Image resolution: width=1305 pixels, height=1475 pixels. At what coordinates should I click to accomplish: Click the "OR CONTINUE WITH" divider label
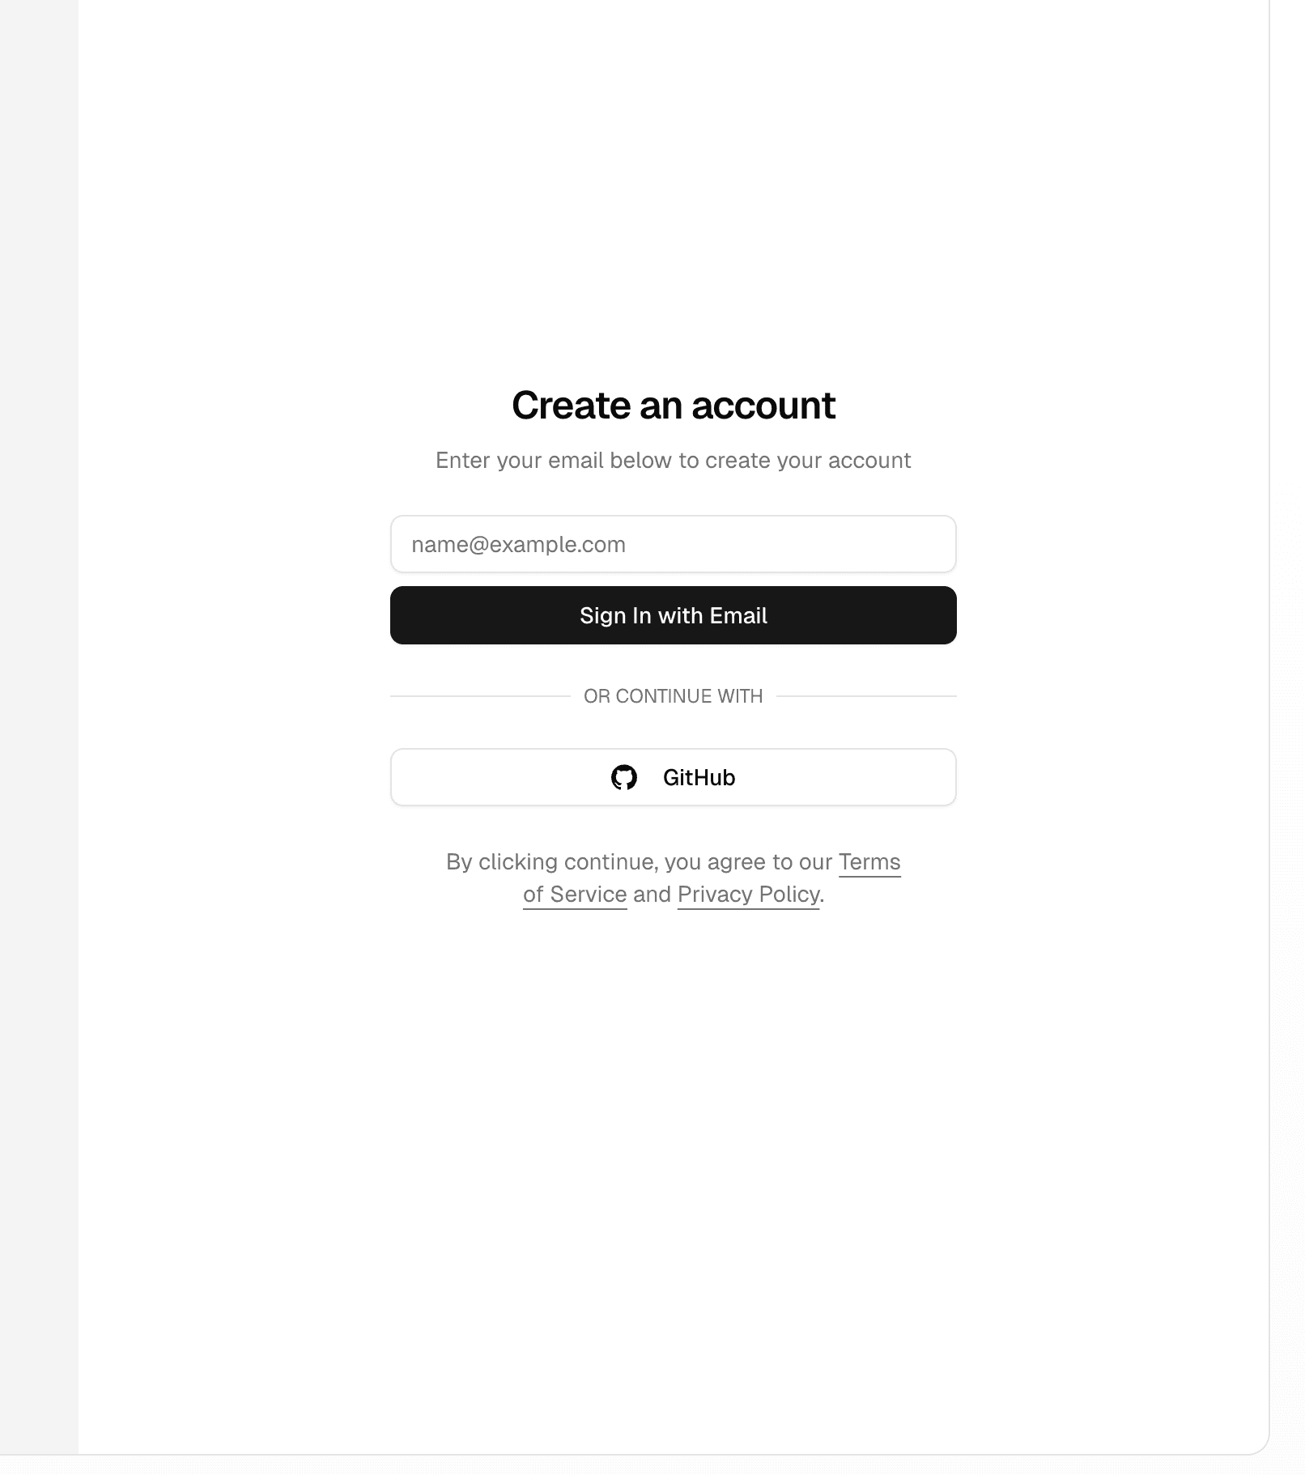[673, 696]
